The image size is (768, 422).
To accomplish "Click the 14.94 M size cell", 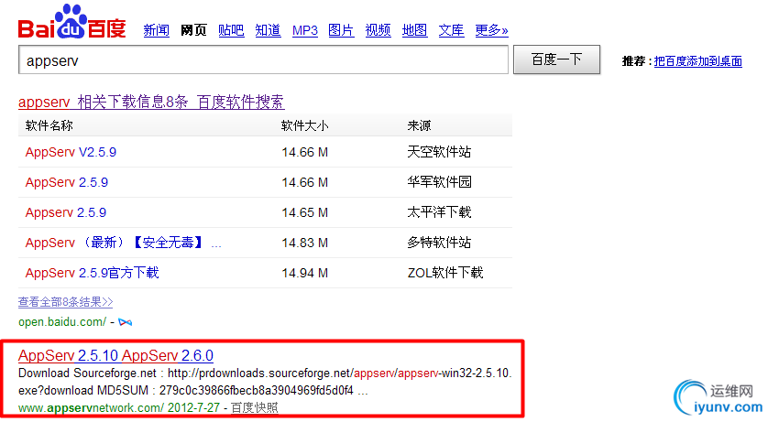I will (x=304, y=274).
